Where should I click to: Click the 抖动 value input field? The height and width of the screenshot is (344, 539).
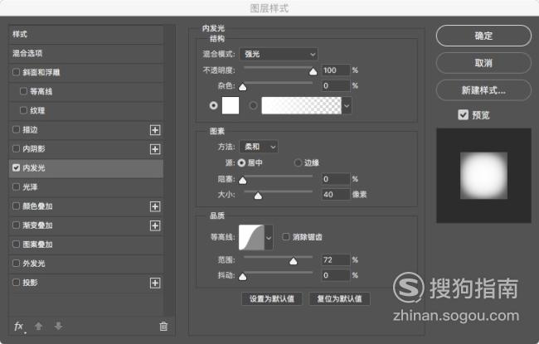click(336, 275)
